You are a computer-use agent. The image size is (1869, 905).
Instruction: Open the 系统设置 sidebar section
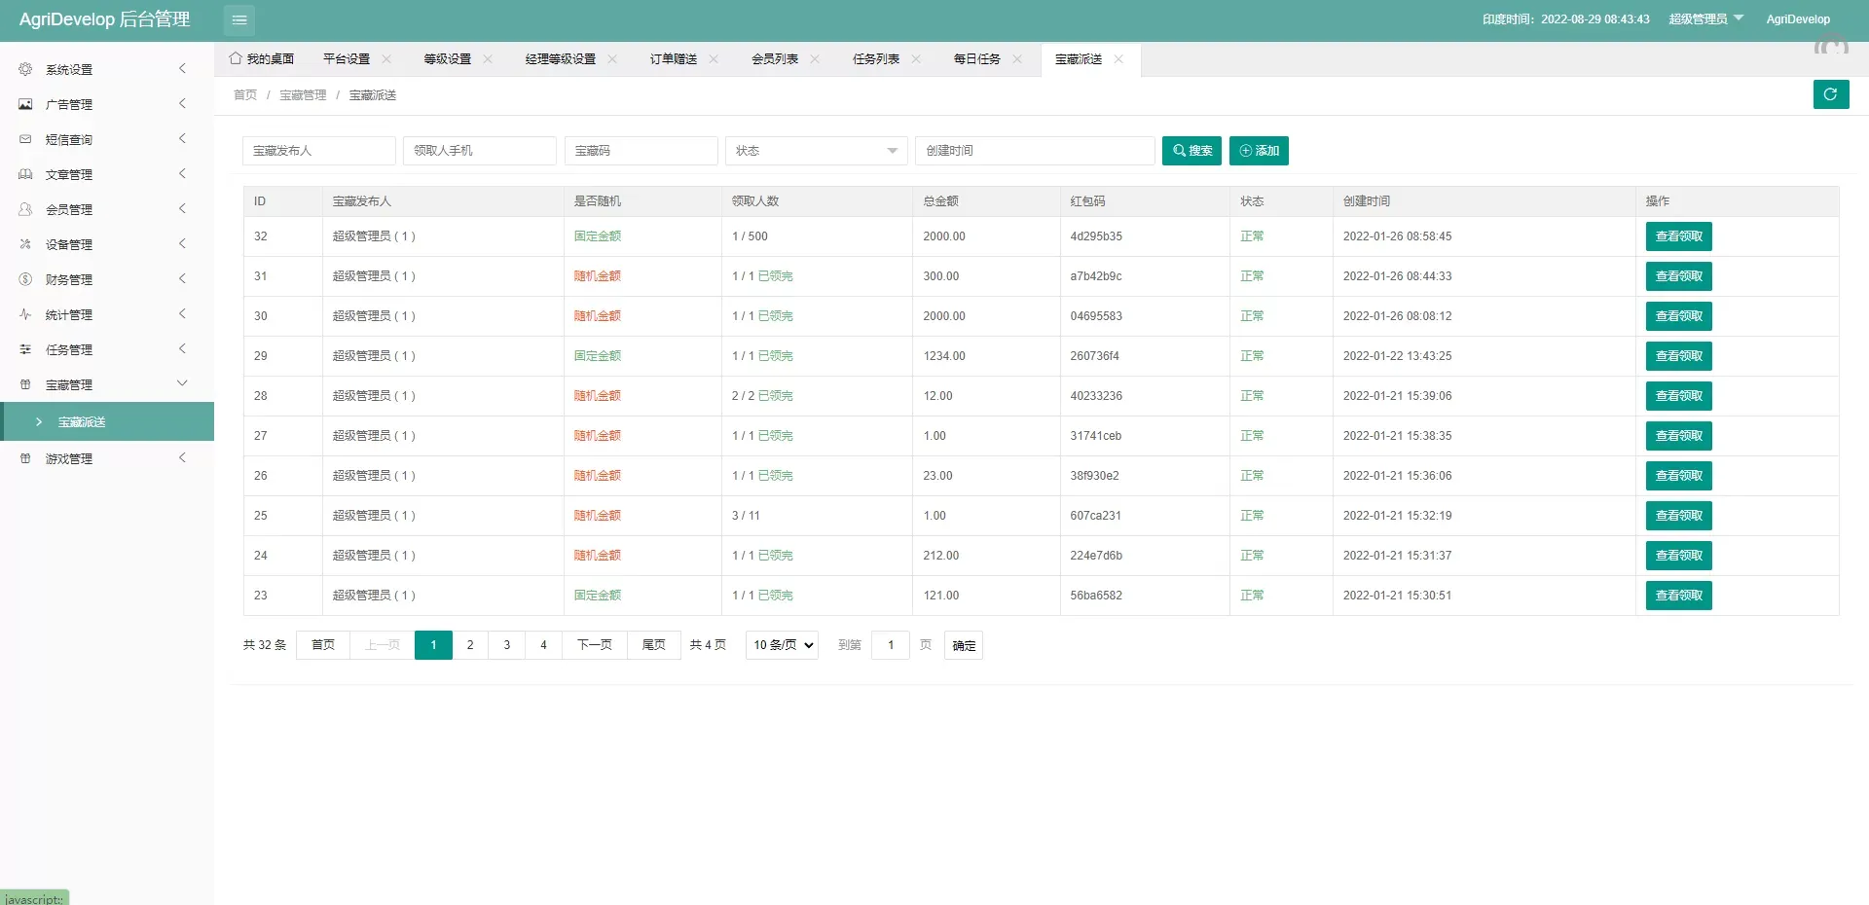click(68, 69)
